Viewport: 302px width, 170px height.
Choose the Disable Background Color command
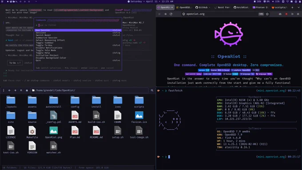click(78, 58)
